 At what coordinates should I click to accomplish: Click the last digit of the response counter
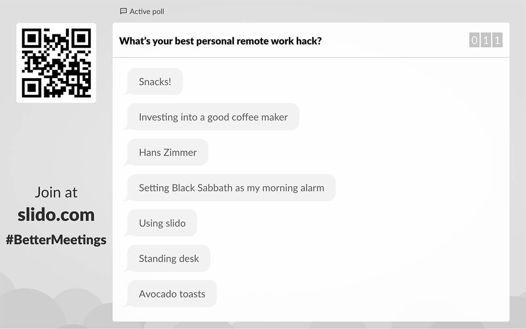click(x=497, y=40)
